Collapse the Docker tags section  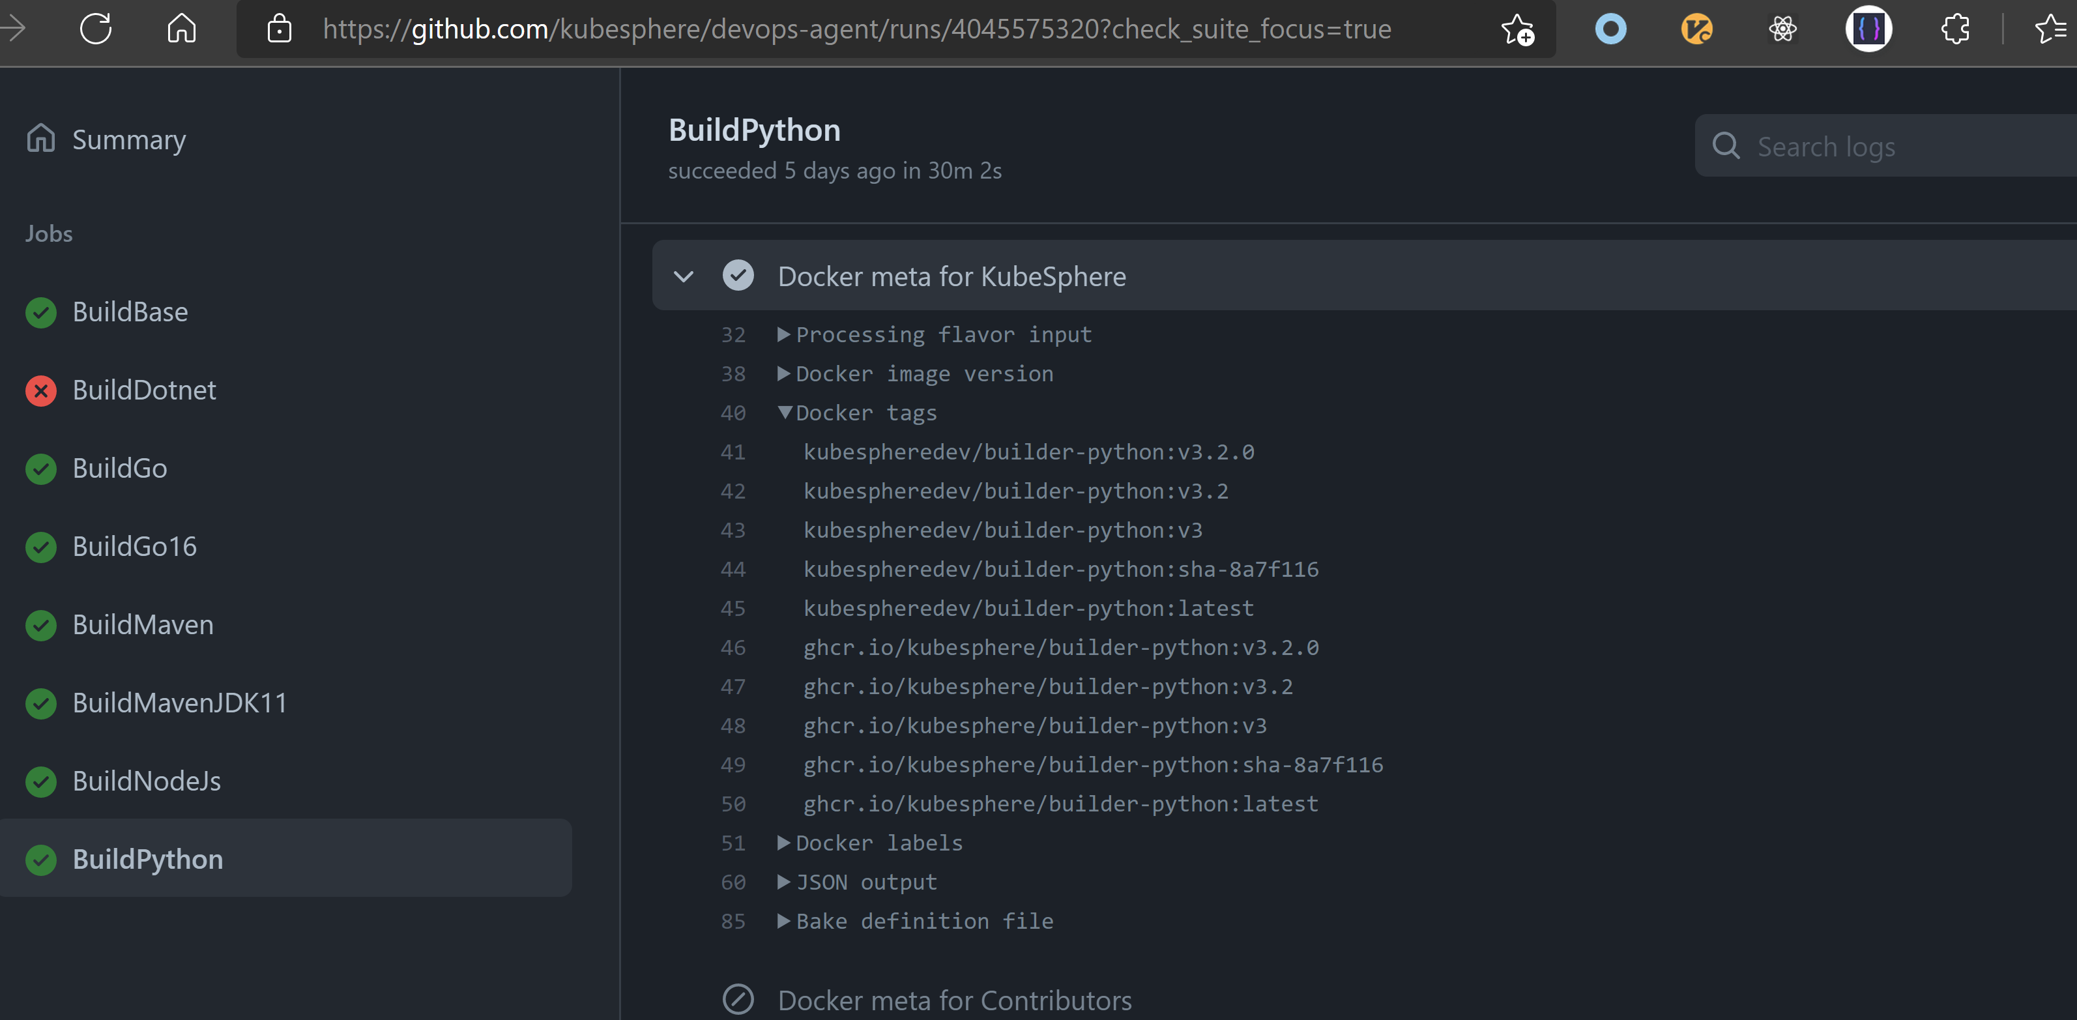point(784,412)
